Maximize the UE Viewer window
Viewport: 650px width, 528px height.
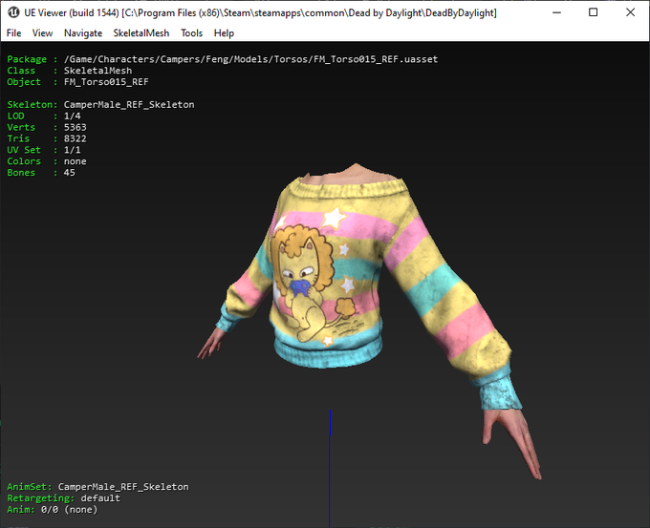[594, 12]
